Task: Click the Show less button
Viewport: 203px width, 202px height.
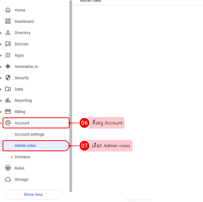Action: pos(33,194)
